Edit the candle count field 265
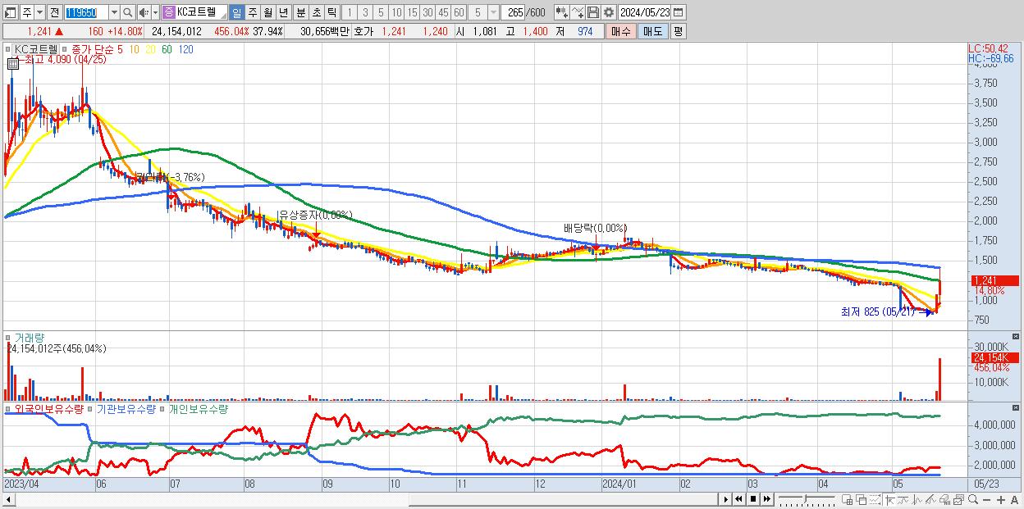The image size is (1024, 509). (x=514, y=12)
